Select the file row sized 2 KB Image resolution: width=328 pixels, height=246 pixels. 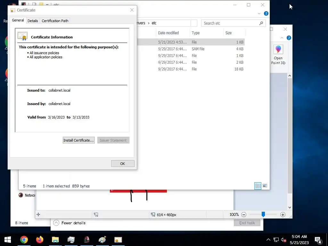pyautogui.click(x=190, y=62)
